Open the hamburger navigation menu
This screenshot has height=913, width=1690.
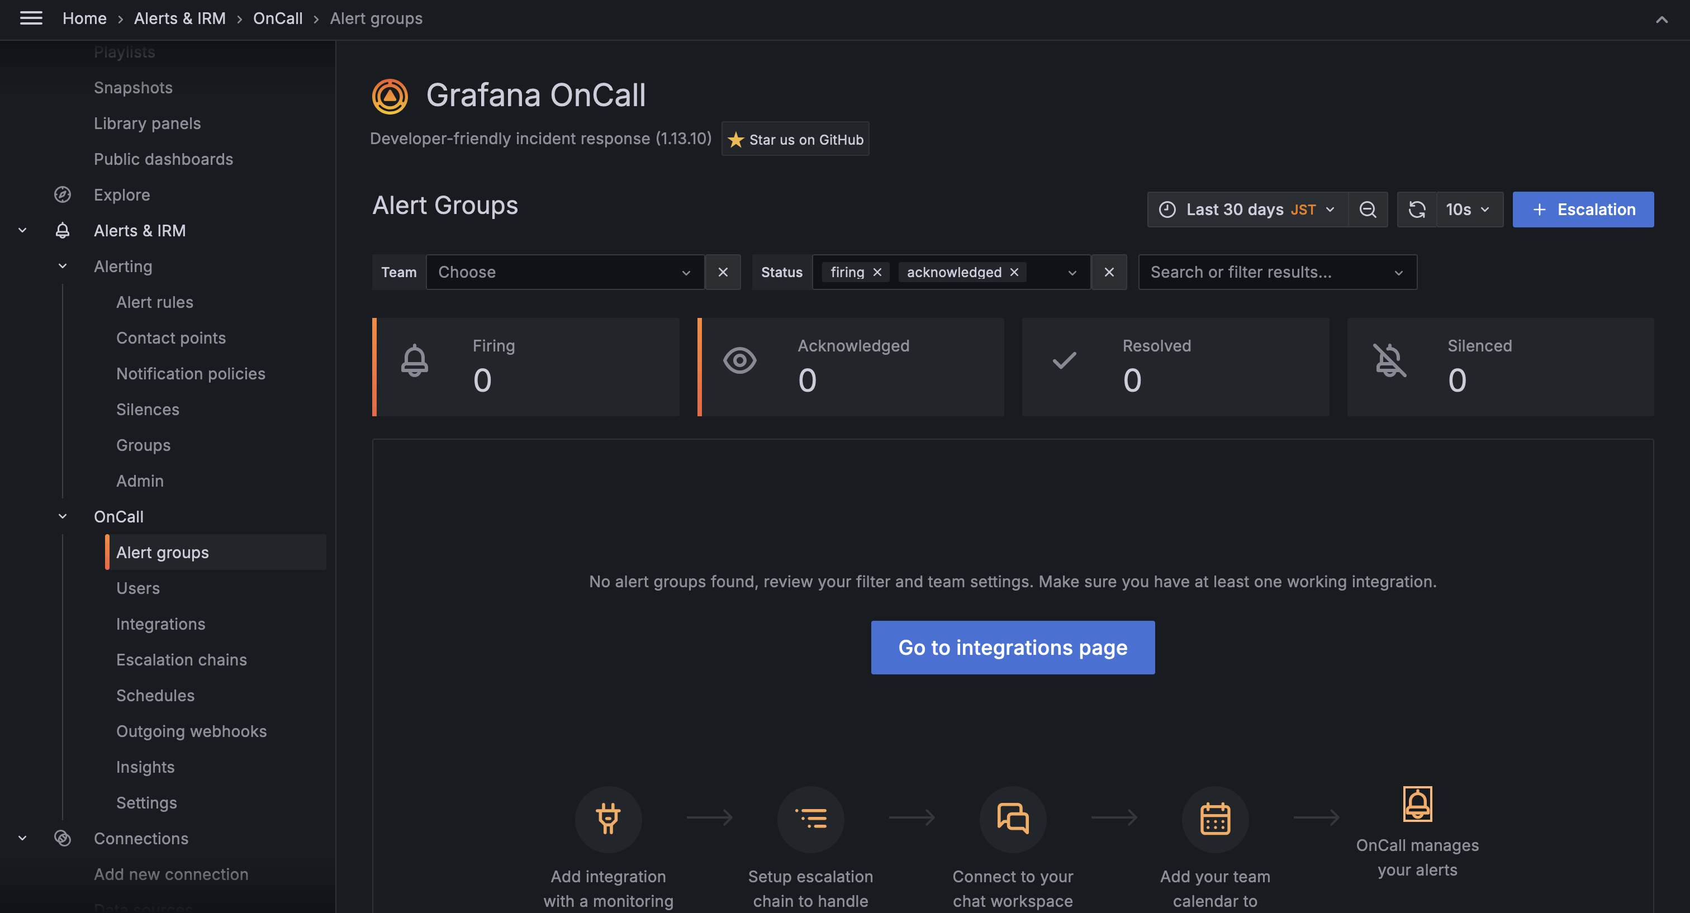tap(31, 18)
